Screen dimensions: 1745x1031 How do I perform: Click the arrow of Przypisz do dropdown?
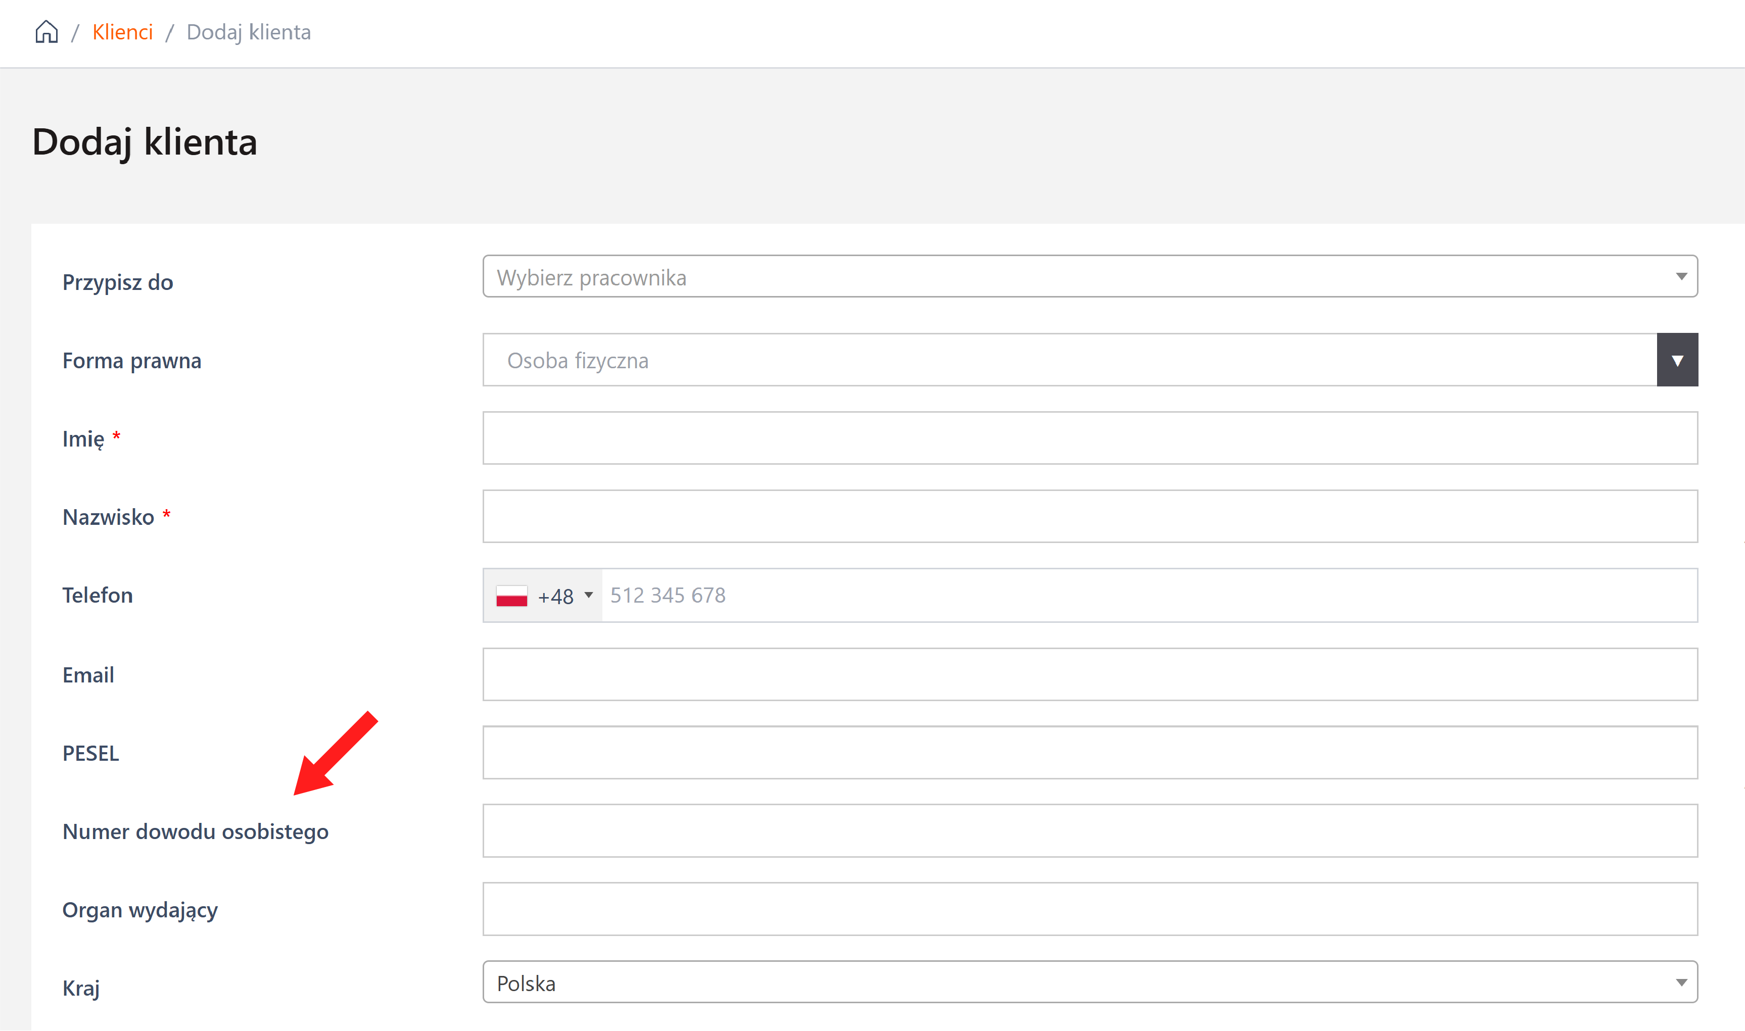tap(1681, 276)
